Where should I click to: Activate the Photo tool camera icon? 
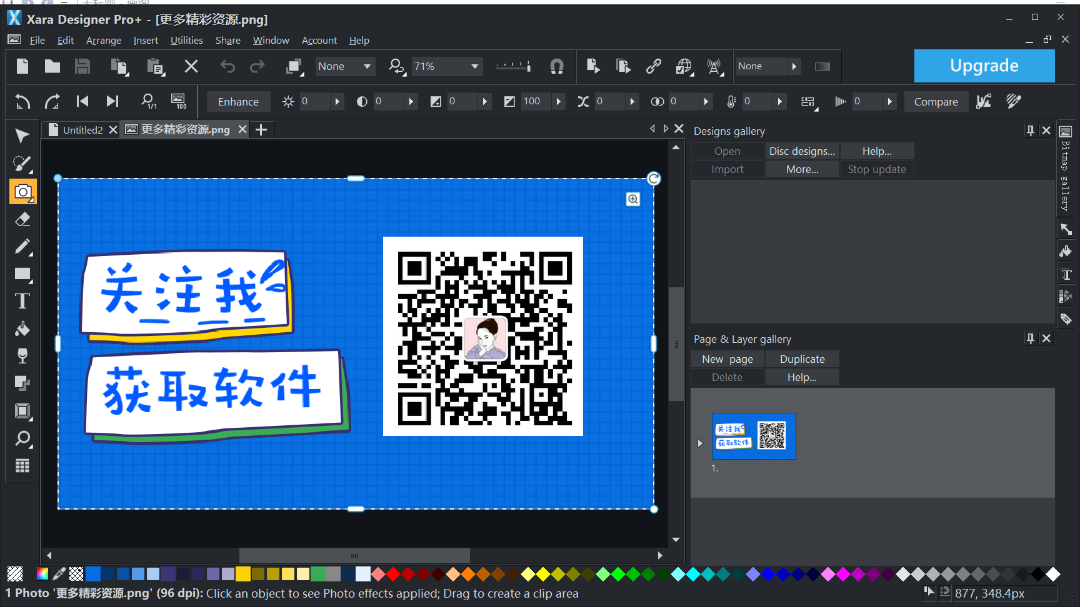point(22,192)
